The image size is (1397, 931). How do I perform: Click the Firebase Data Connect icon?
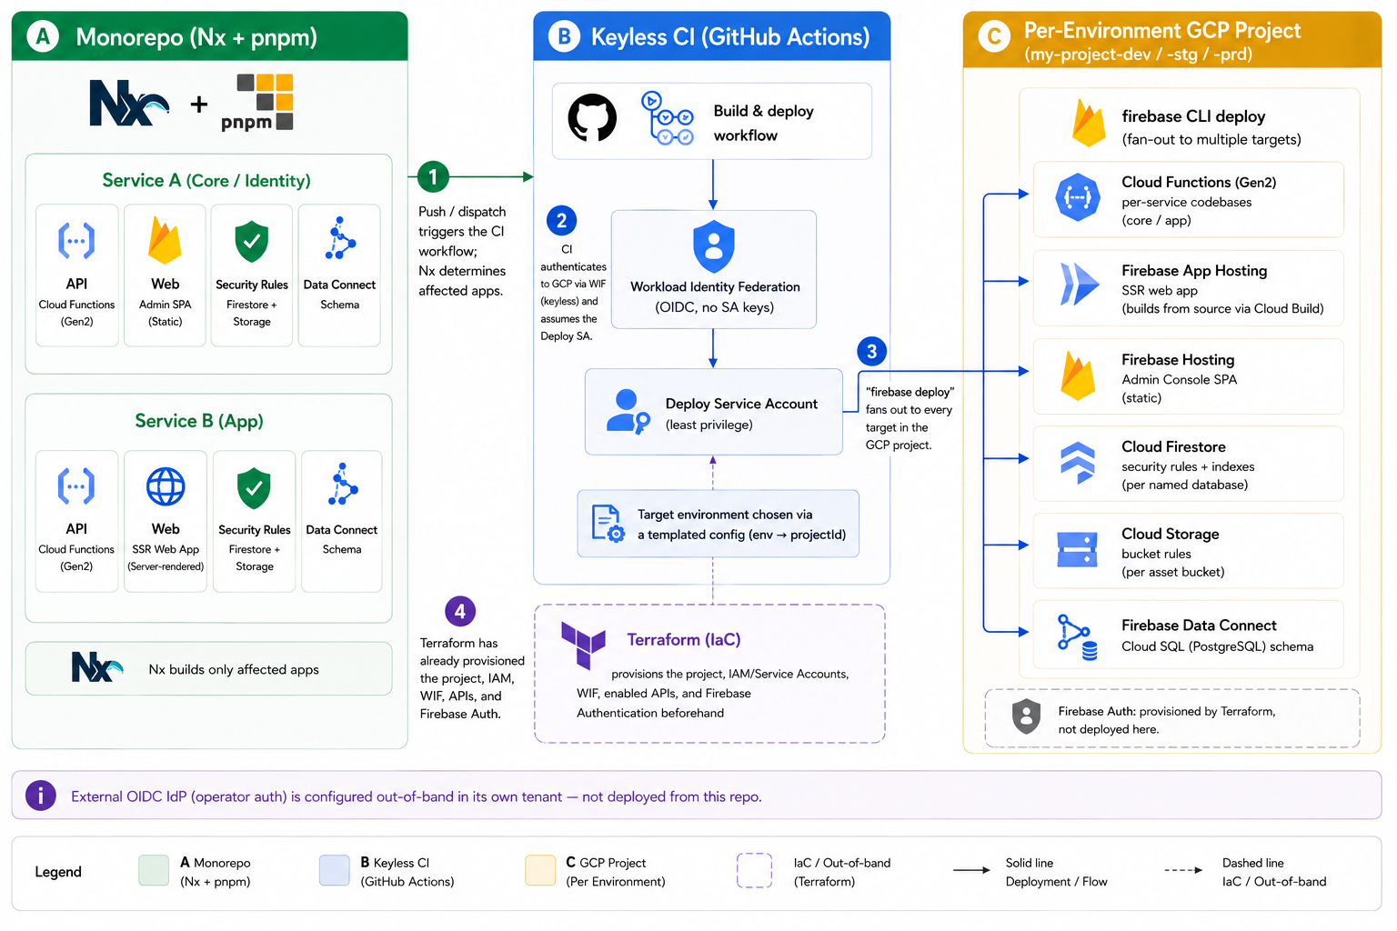(x=1078, y=637)
